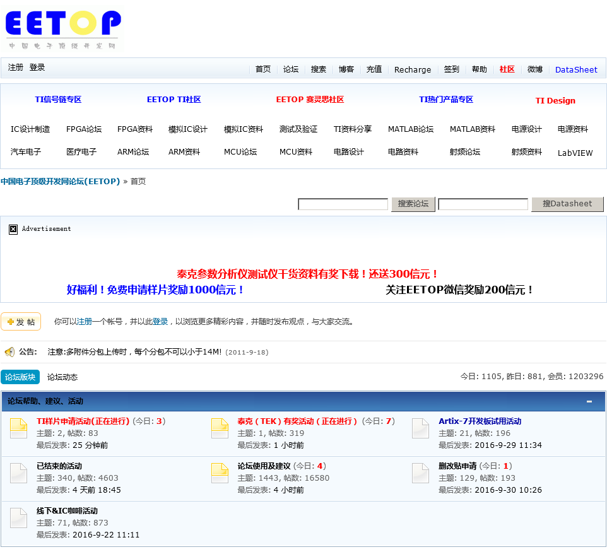Viewport: 607px width, 552px height.
Task: Open the TI样片申请活动(正在进行) forum
Action: tap(83, 421)
